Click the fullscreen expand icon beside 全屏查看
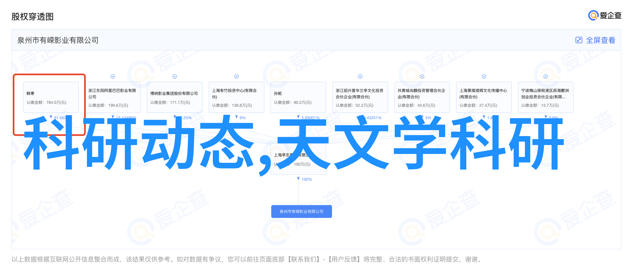This screenshot has width=627, height=271. pos(579,40)
